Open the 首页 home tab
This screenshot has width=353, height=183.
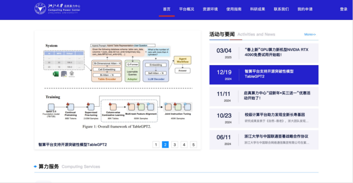point(166,9)
